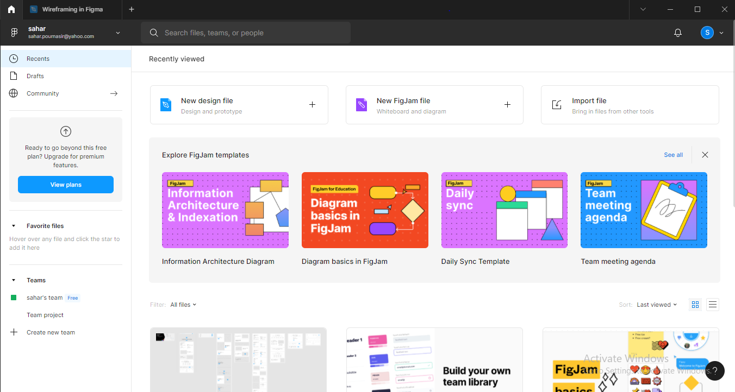Click Create new team

51,332
